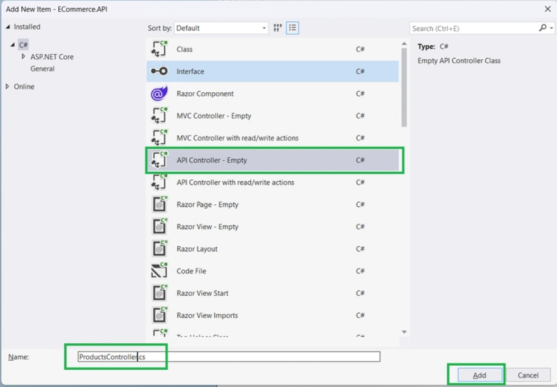Select the C# category

23,45
